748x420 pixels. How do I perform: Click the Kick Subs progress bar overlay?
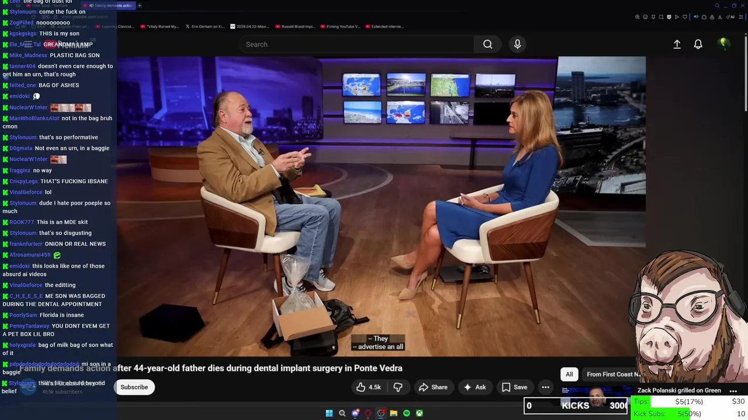tap(688, 414)
